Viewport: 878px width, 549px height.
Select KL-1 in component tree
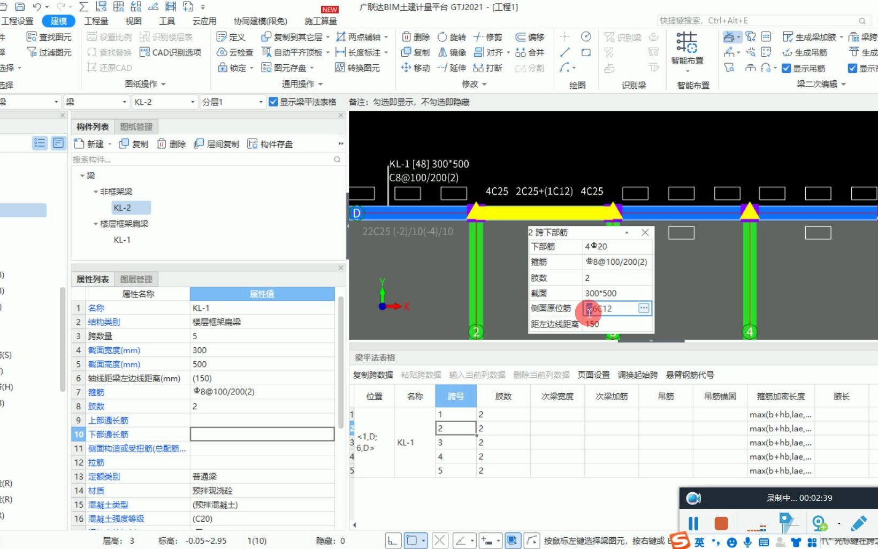pos(122,240)
